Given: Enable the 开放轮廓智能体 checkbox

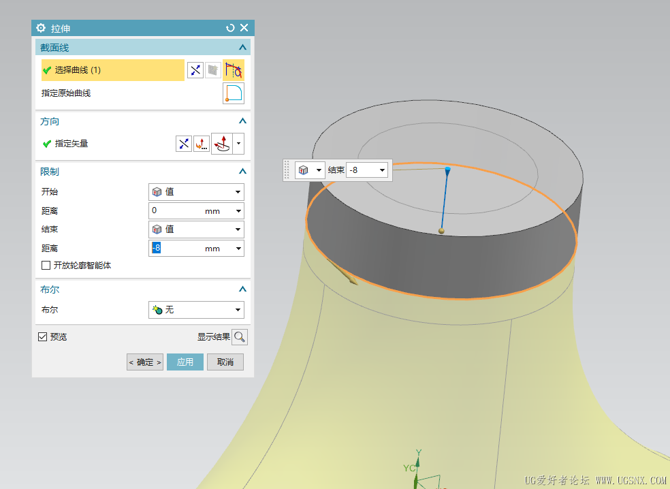Looking at the screenshot, I should (46, 266).
